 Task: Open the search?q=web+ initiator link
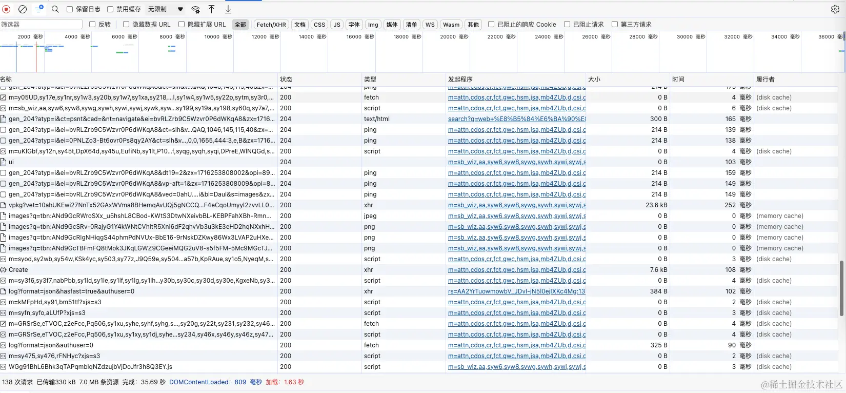coord(517,119)
